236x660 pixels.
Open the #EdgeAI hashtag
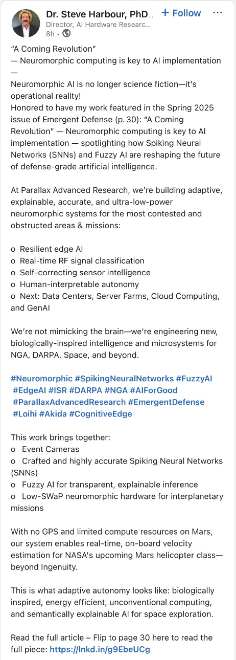pos(29,390)
